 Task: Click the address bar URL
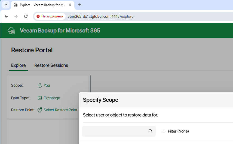(x=101, y=16)
